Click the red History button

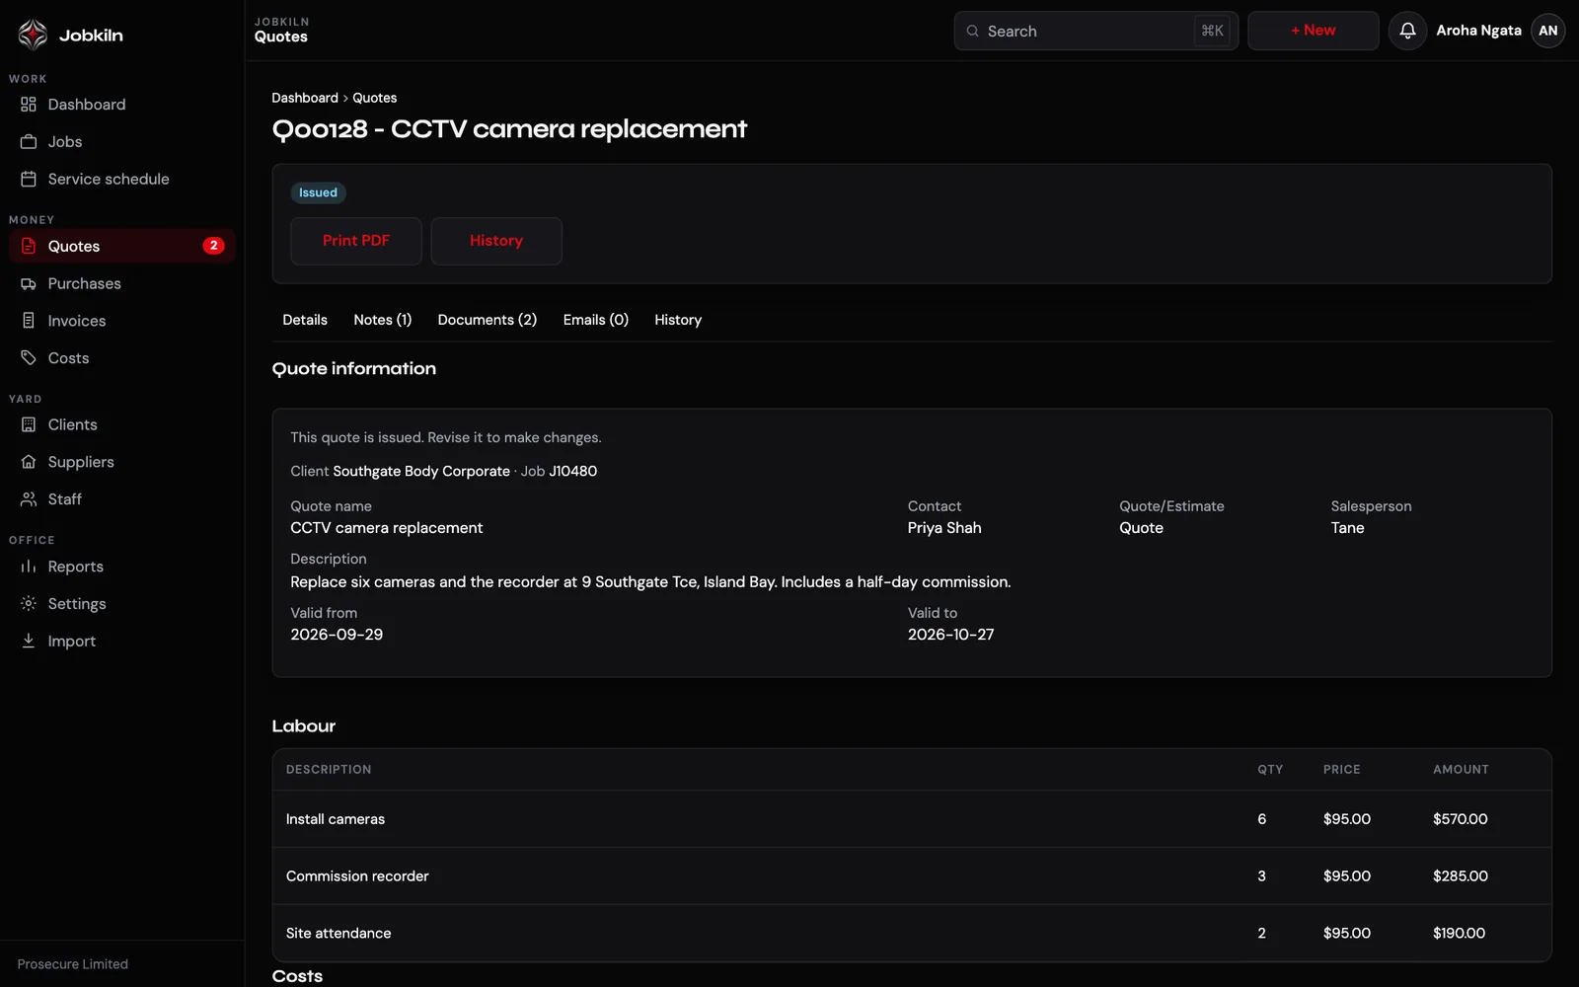point(496,241)
